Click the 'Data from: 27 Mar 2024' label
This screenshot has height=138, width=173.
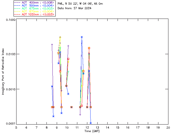(75, 8)
